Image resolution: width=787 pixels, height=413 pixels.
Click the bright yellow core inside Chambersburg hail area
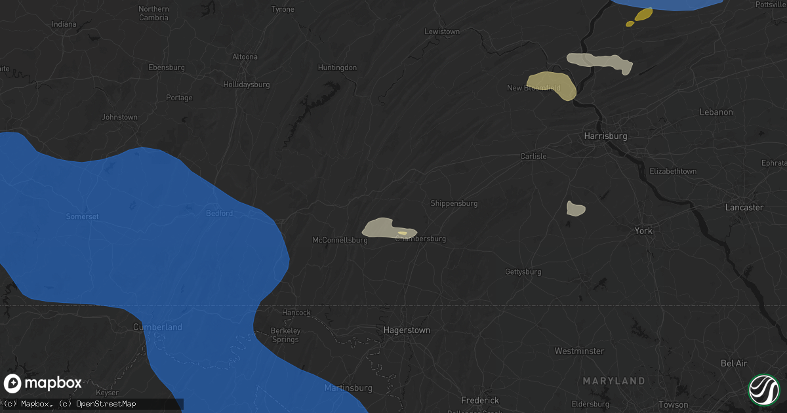pyautogui.click(x=403, y=233)
